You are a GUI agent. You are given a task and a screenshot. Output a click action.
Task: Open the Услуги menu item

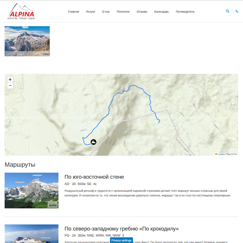[x=91, y=12]
